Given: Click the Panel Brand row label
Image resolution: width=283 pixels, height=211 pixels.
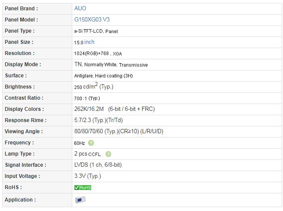Looking at the screenshot, I should tap(21, 8).
